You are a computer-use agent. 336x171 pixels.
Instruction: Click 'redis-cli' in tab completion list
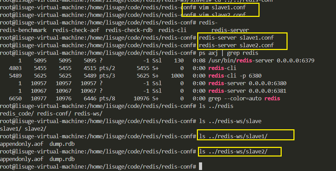click(x=173, y=30)
